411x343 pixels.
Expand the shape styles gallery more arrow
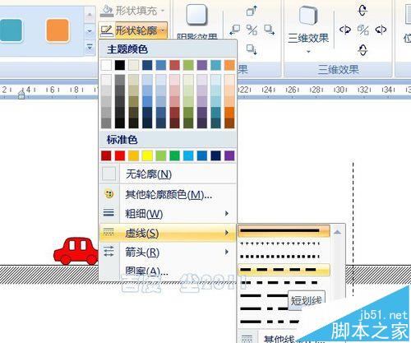pyautogui.click(x=90, y=47)
